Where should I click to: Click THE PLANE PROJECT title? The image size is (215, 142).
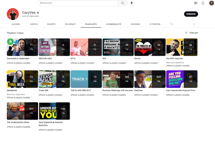81,90
